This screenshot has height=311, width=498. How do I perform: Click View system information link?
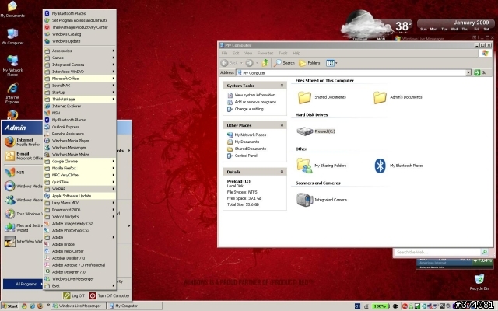251,95
